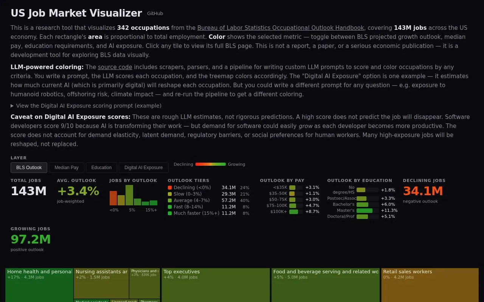The image size is (484, 302).
Task: Open the Home health and personal care tile
Action: (x=39, y=285)
